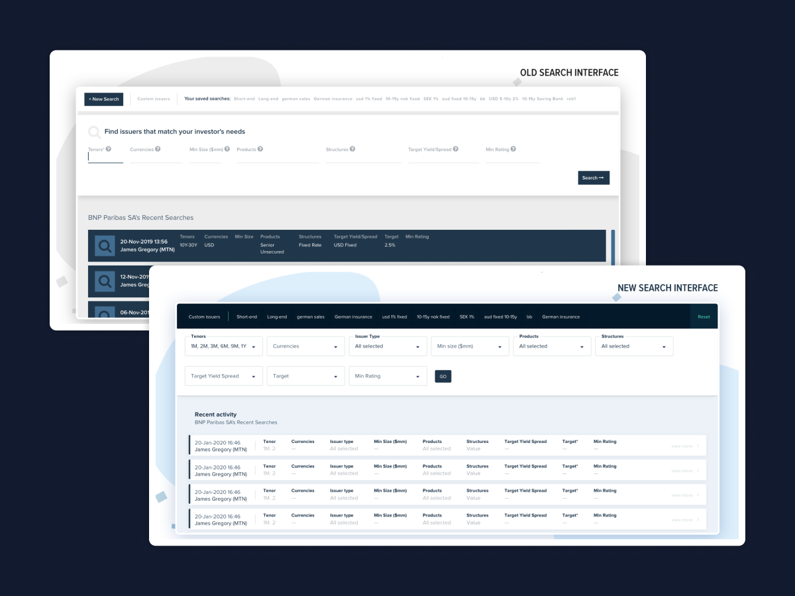Click Reset in the new search bar

point(704,317)
